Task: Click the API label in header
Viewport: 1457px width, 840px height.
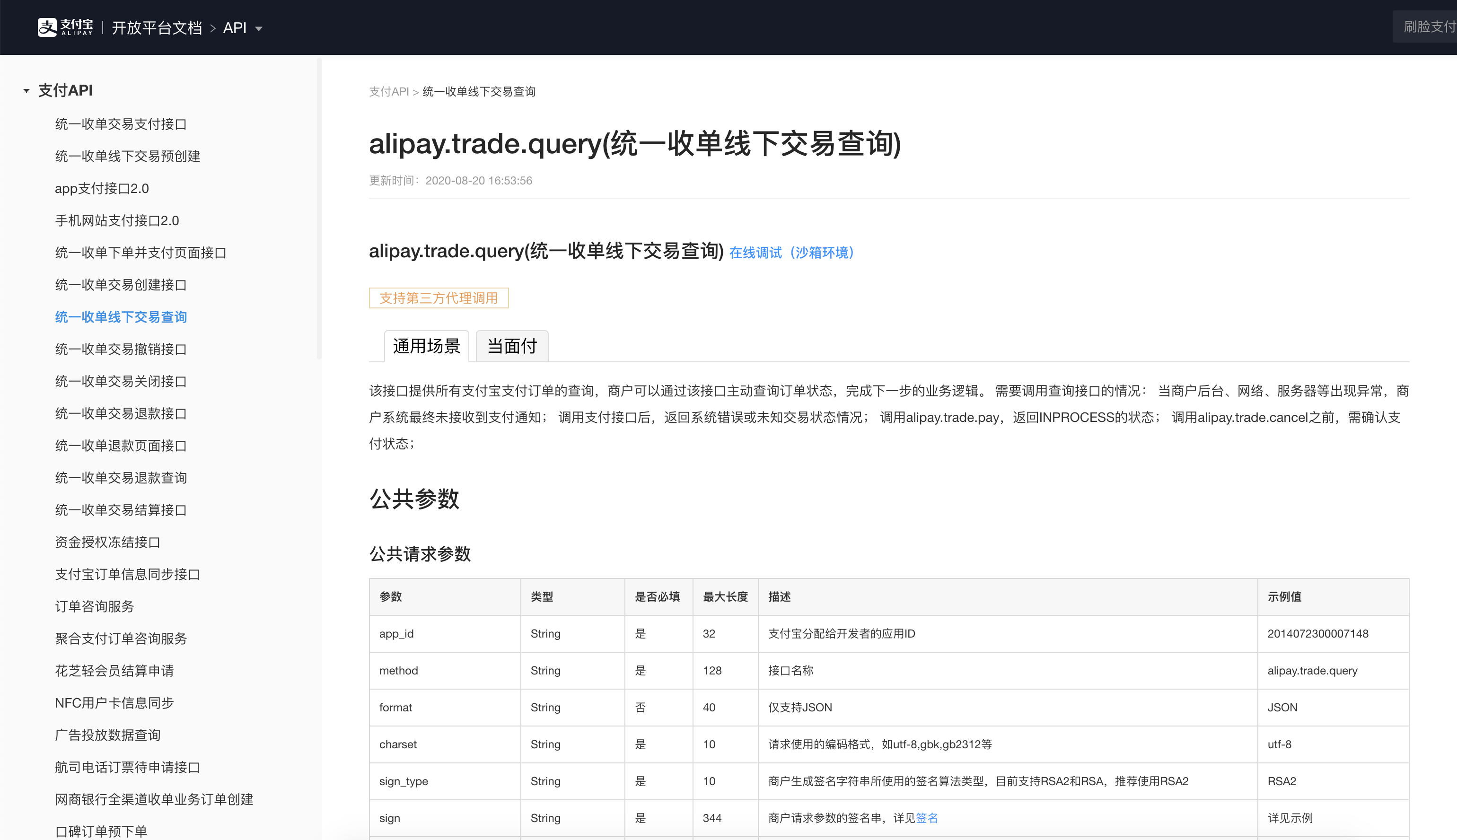Action: point(234,28)
